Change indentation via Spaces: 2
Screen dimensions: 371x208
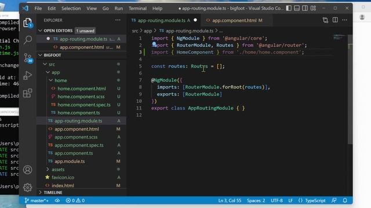(256, 200)
